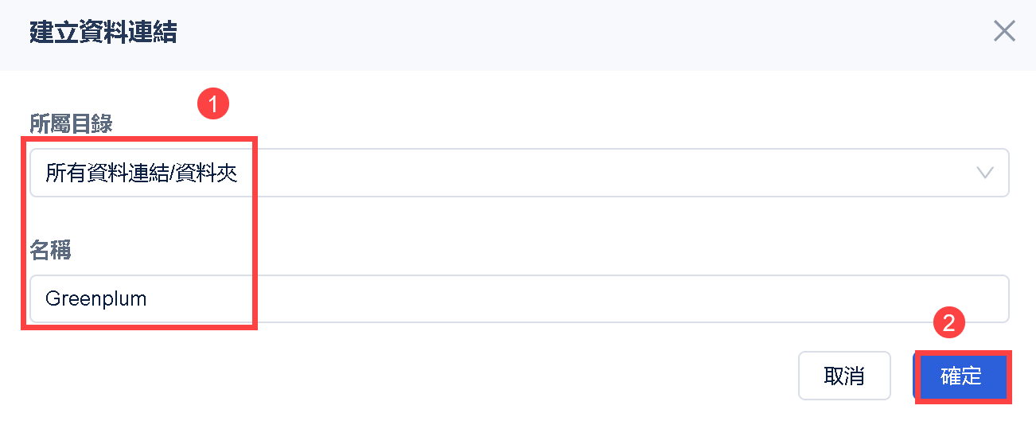Click the 所屬目錄 field label
This screenshot has height=421, width=1036.
coord(71,123)
